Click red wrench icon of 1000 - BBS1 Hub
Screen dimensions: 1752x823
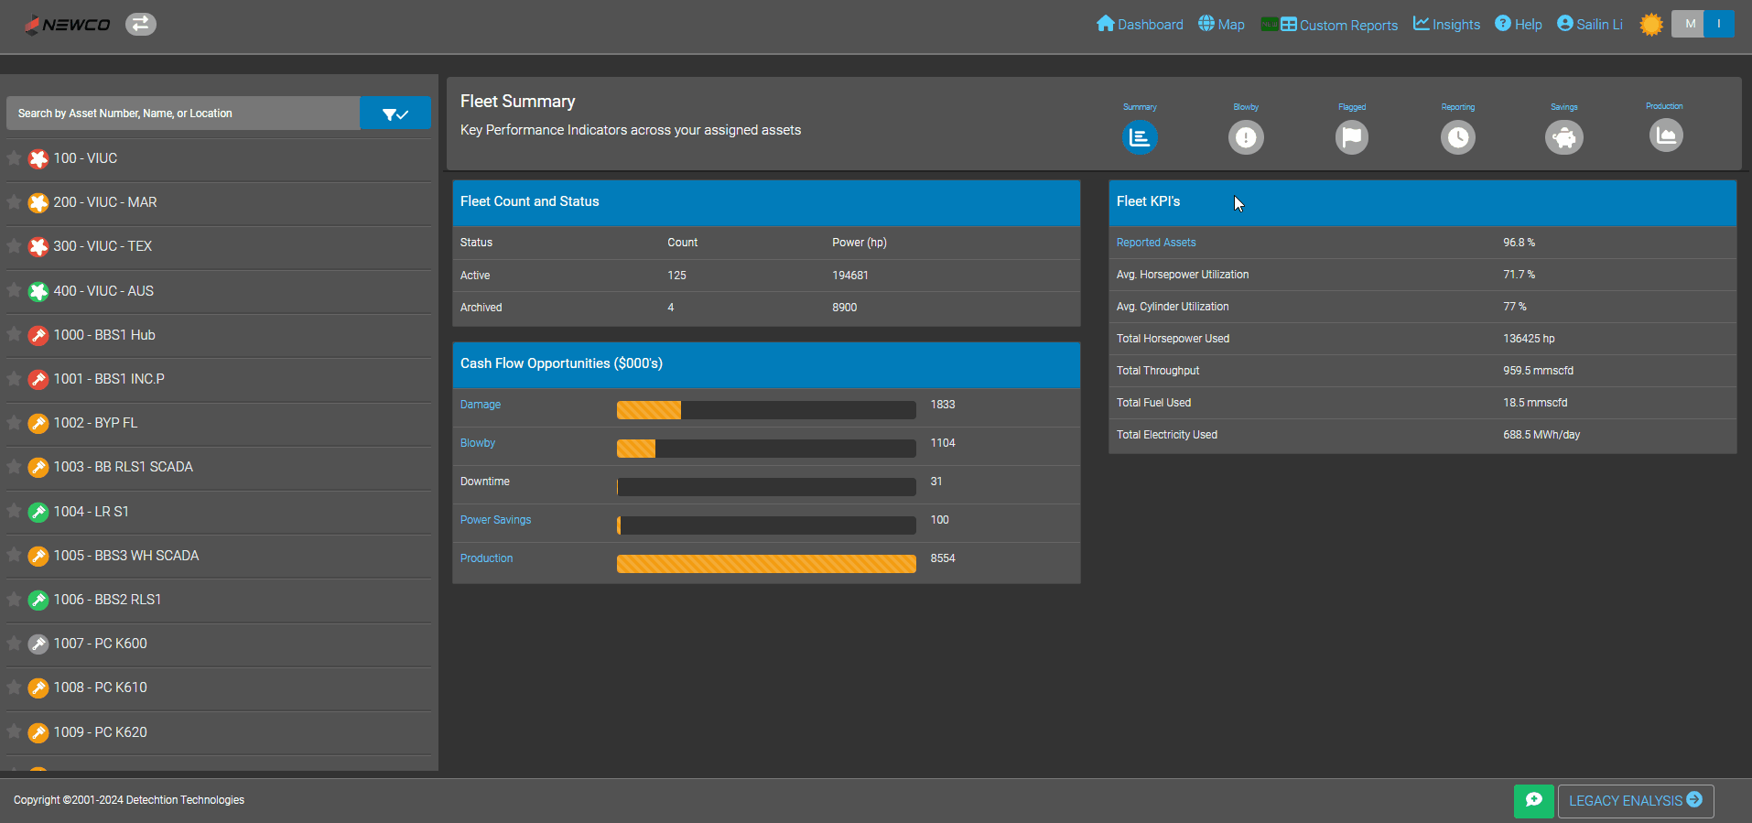tap(38, 336)
